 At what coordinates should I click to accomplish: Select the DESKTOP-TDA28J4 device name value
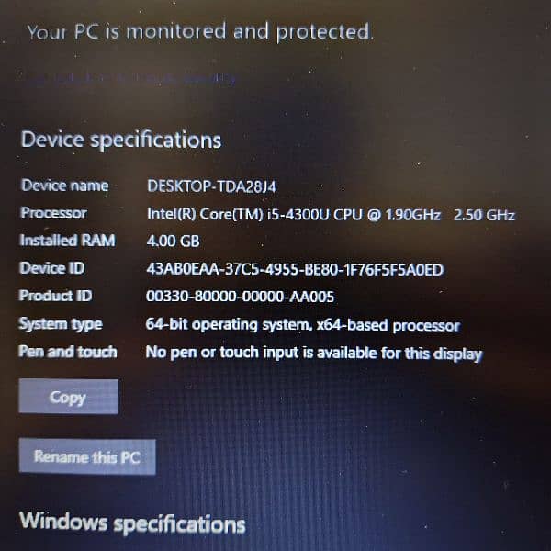(211, 186)
